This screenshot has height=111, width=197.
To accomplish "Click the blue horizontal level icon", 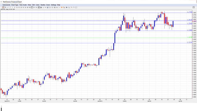I will click(48, 8).
